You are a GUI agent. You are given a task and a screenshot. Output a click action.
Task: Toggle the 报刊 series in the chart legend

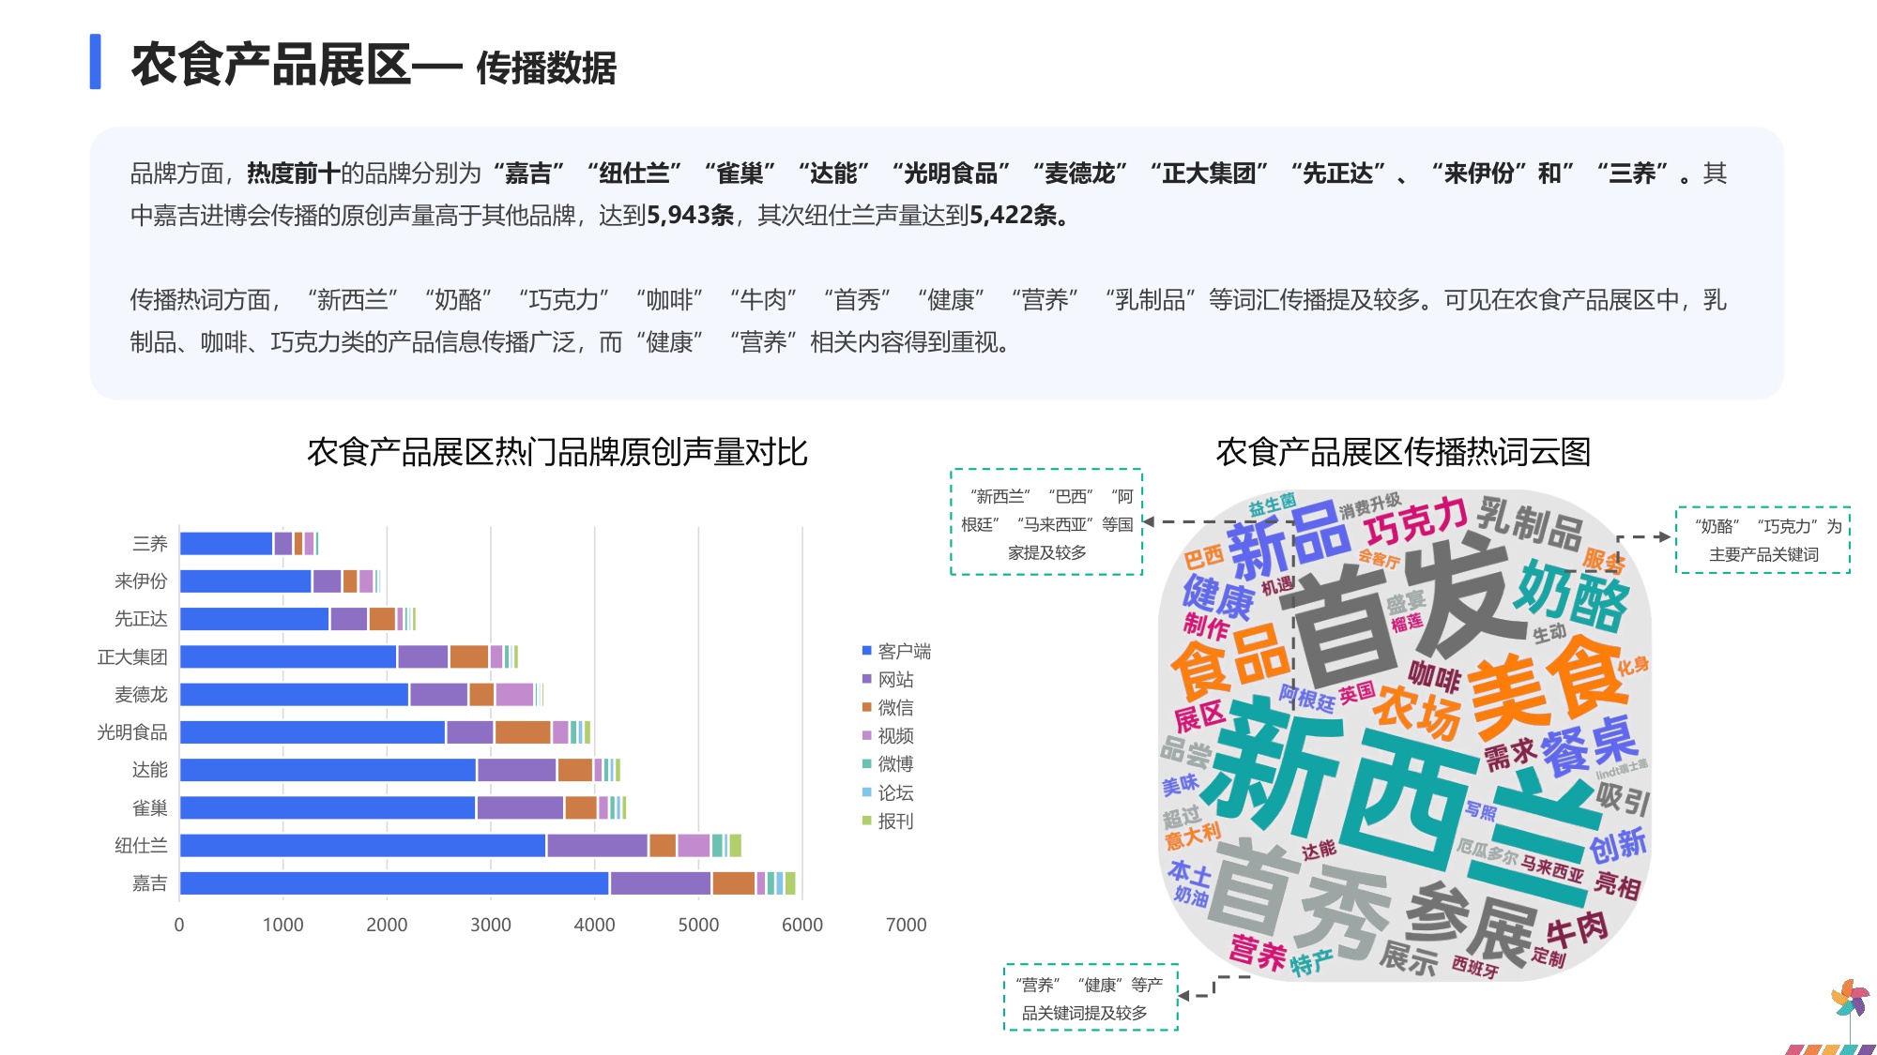point(864,821)
